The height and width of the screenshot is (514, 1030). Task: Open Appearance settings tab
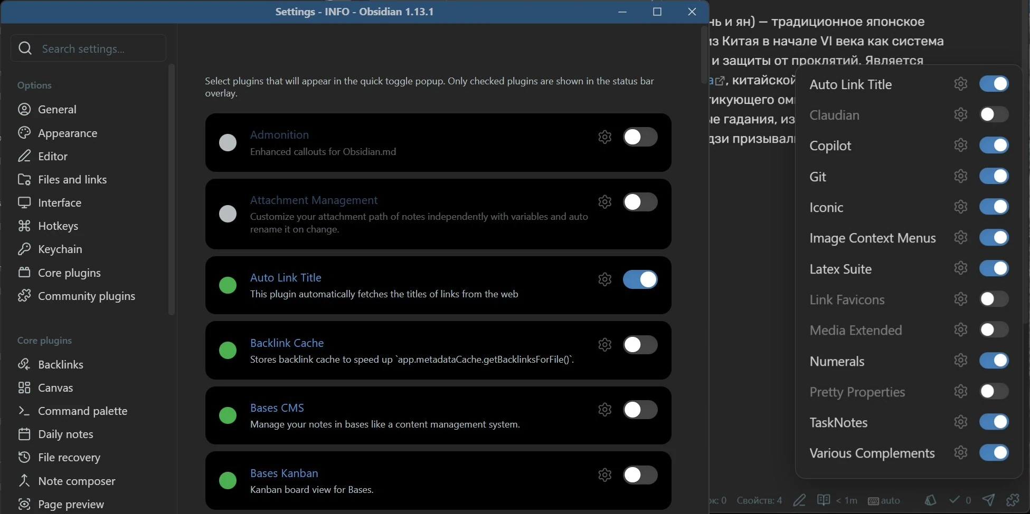(90, 133)
